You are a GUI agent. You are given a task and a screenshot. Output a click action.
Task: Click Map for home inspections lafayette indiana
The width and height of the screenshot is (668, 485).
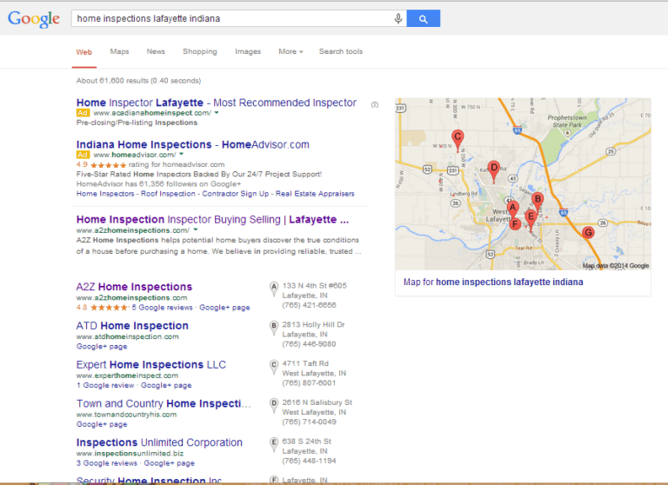(493, 282)
